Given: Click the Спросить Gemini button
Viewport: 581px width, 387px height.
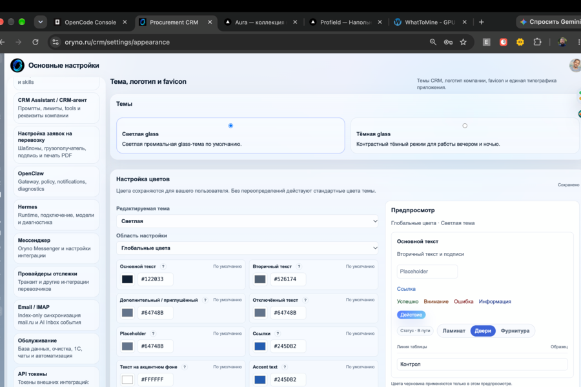Looking at the screenshot, I should (x=549, y=22).
